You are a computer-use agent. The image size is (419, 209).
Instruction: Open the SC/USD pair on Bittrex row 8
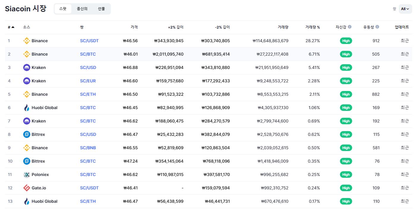(88, 134)
